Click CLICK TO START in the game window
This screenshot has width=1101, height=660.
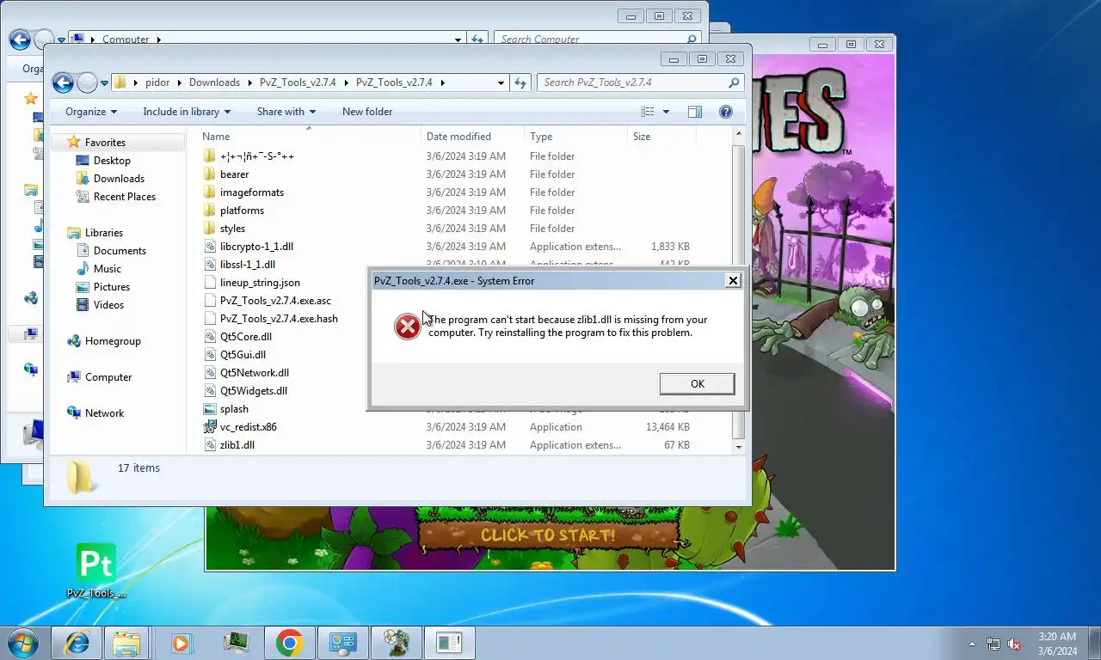click(548, 535)
